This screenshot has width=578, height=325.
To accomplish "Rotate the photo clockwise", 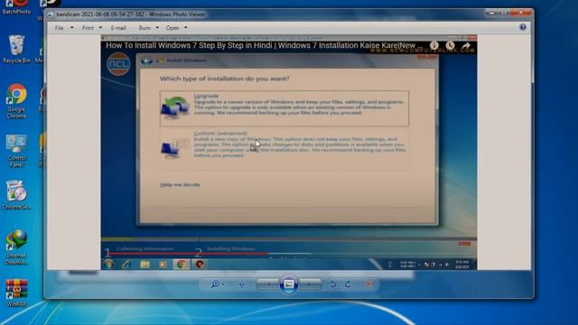I will click(348, 284).
